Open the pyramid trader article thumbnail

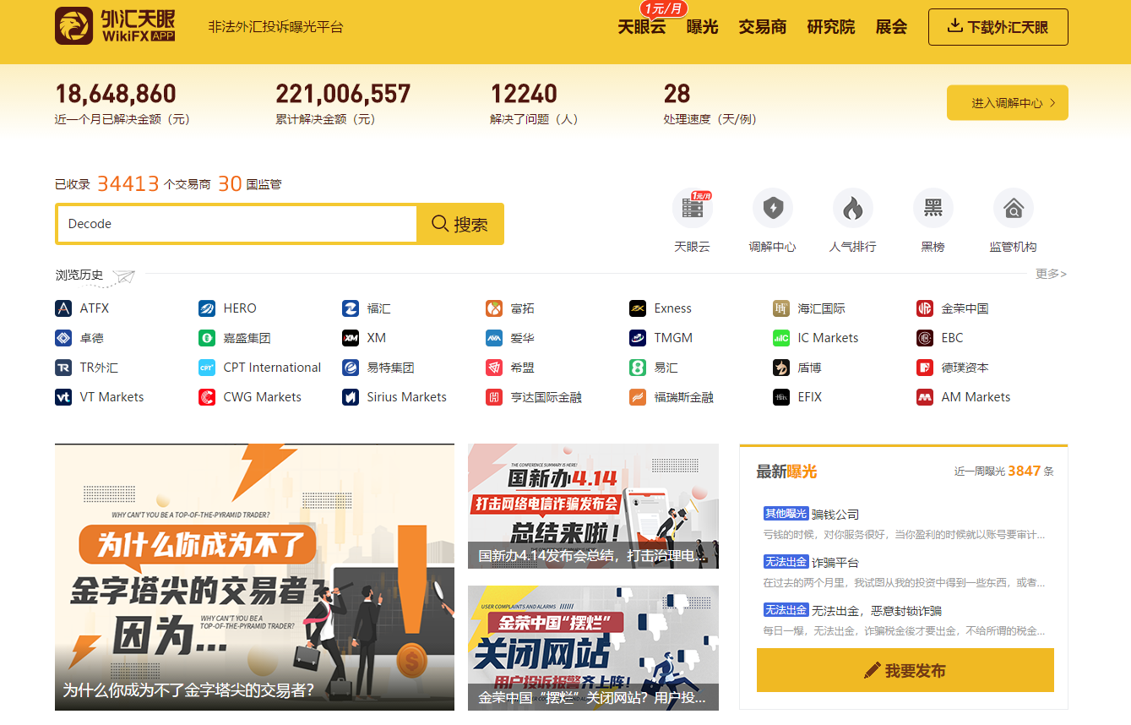pos(254,577)
